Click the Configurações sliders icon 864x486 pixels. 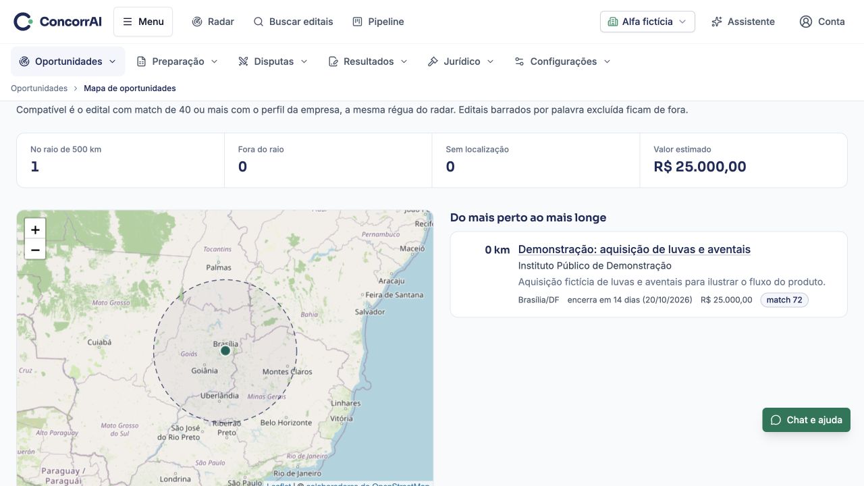tap(519, 61)
